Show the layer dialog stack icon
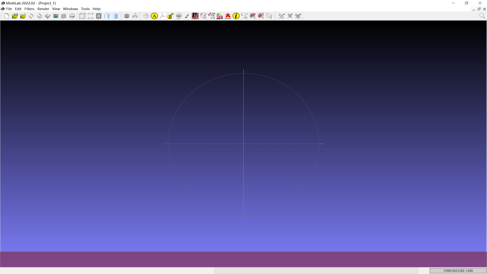487x274 pixels. (x=64, y=16)
